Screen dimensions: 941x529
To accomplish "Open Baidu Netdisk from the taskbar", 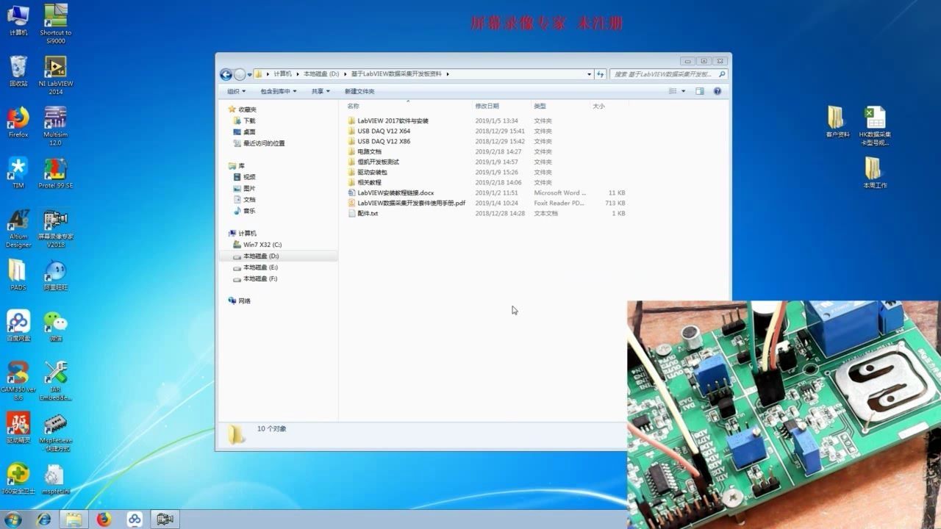I will [135, 519].
